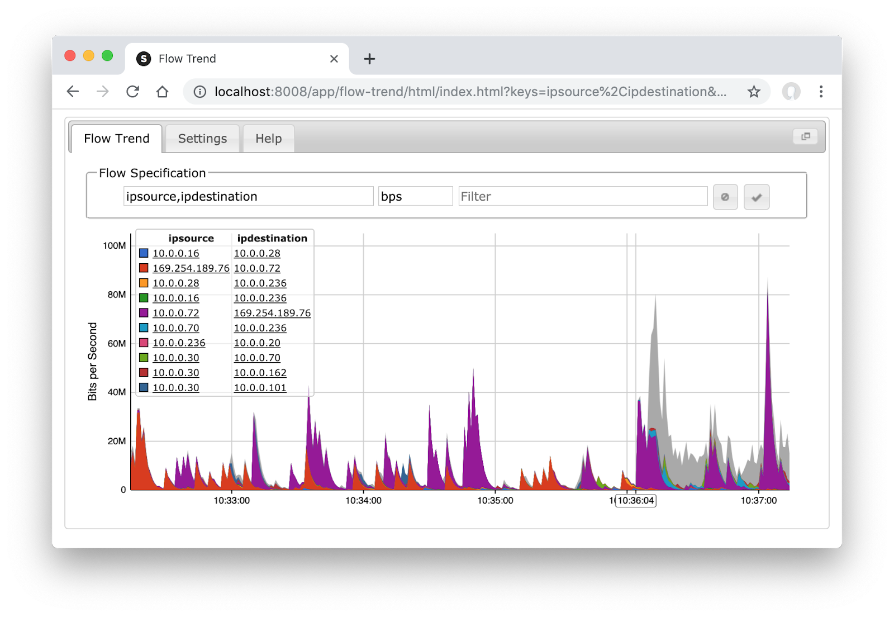This screenshot has width=894, height=617.
Task: Click the bps value field
Action: (415, 196)
